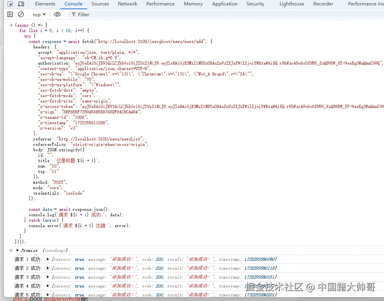
Task: Click the funnel icon in the filter box
Action: pos(74,15)
